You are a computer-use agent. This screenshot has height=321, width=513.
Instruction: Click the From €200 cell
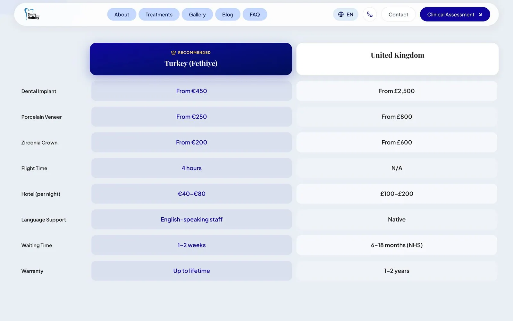[x=192, y=142]
